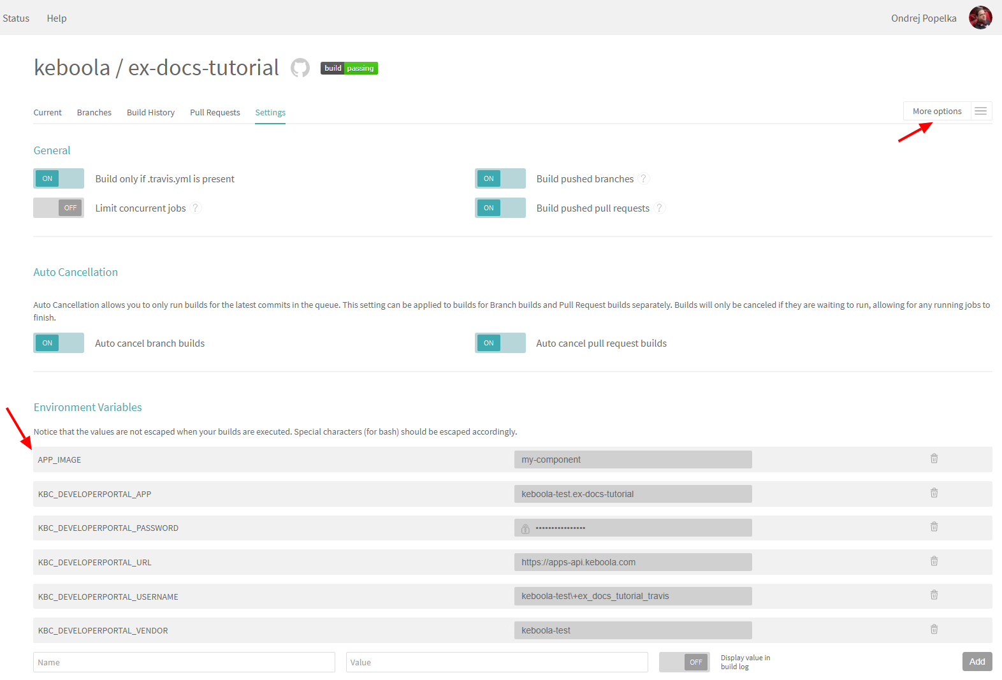Image resolution: width=1002 pixels, height=680 pixels.
Task: Click the APP_IMAGE variable name
Action: (59, 459)
